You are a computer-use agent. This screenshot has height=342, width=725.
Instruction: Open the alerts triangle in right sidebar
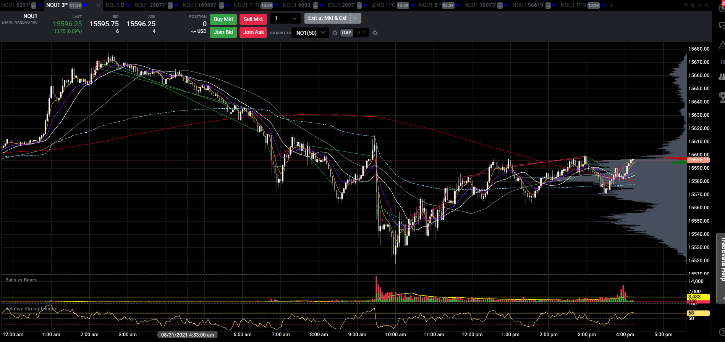(x=722, y=45)
